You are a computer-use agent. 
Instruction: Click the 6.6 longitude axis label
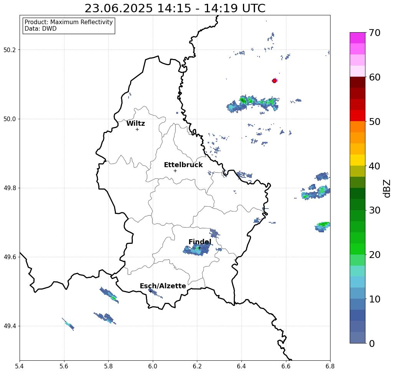pyautogui.click(x=286, y=366)
